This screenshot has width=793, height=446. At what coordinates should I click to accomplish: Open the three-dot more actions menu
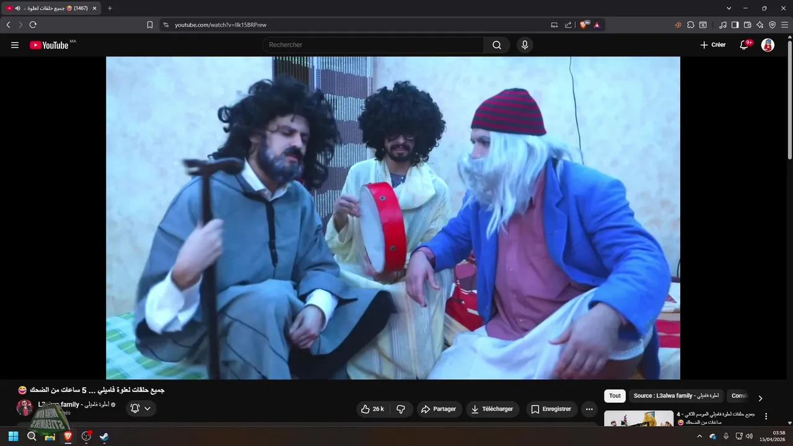(x=589, y=409)
